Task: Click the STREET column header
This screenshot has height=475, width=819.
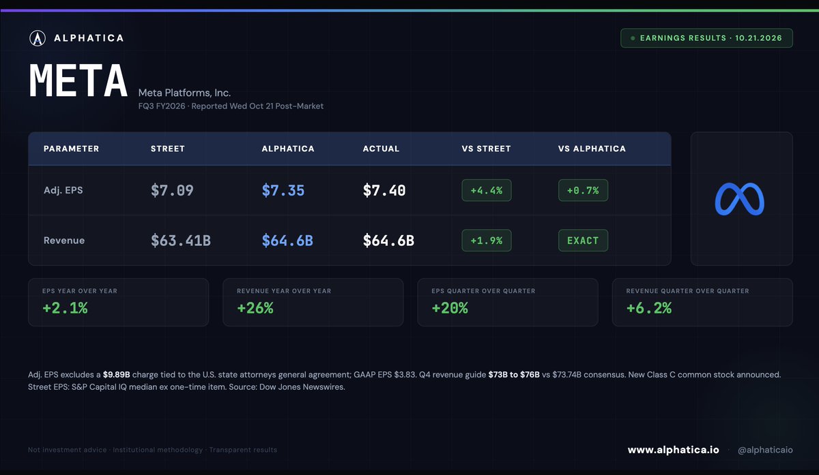Action: pos(168,149)
